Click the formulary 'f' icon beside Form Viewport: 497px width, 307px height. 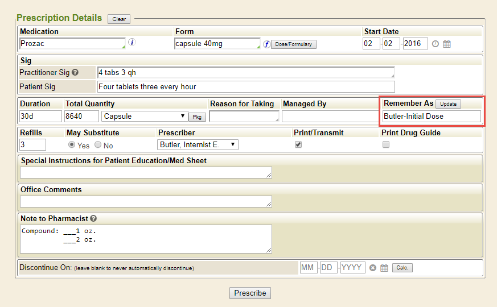(x=266, y=44)
